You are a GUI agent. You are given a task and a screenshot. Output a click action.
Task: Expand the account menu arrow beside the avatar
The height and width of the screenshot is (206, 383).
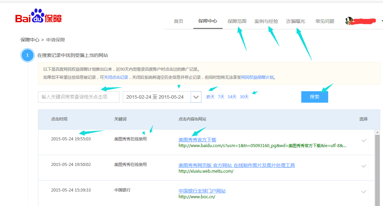(x=382, y=21)
